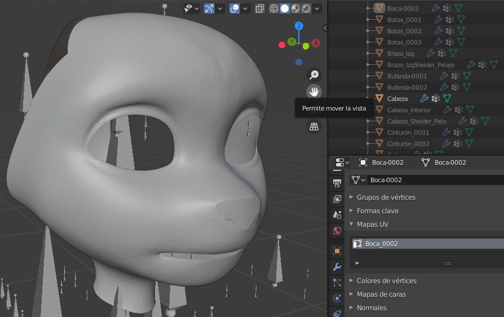The image size is (504, 317).
Task: Click vertex groups icon on Cabeza row
Action: (x=436, y=98)
